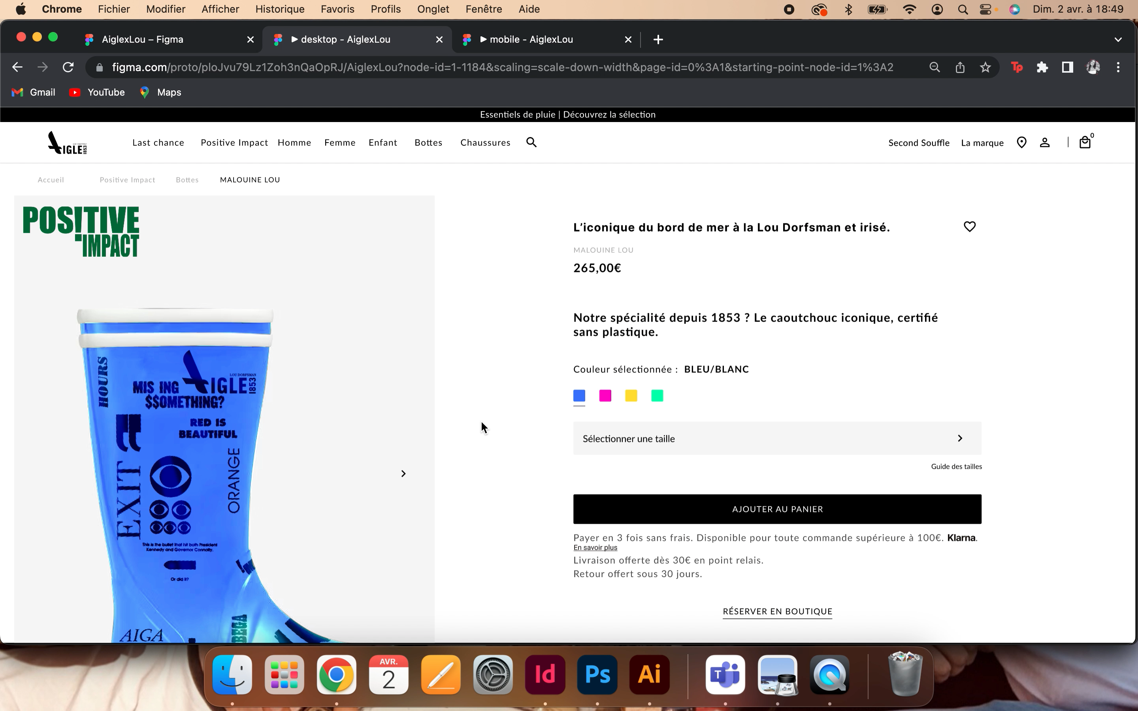Open the shopping bag cart icon
The height and width of the screenshot is (711, 1138).
[1084, 143]
